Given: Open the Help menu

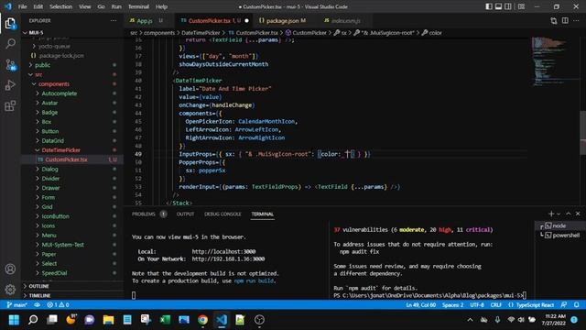Looking at the screenshot, I should pyautogui.click(x=161, y=6).
